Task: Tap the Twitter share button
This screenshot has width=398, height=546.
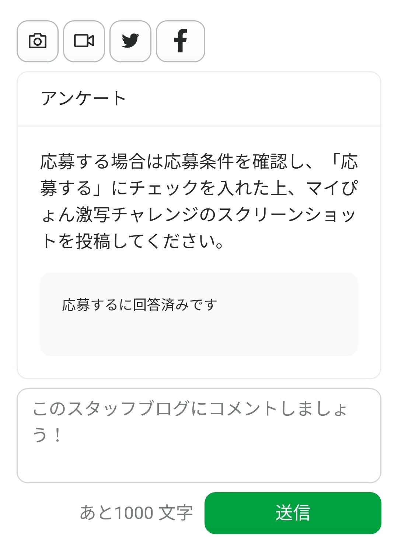Action: (130, 41)
